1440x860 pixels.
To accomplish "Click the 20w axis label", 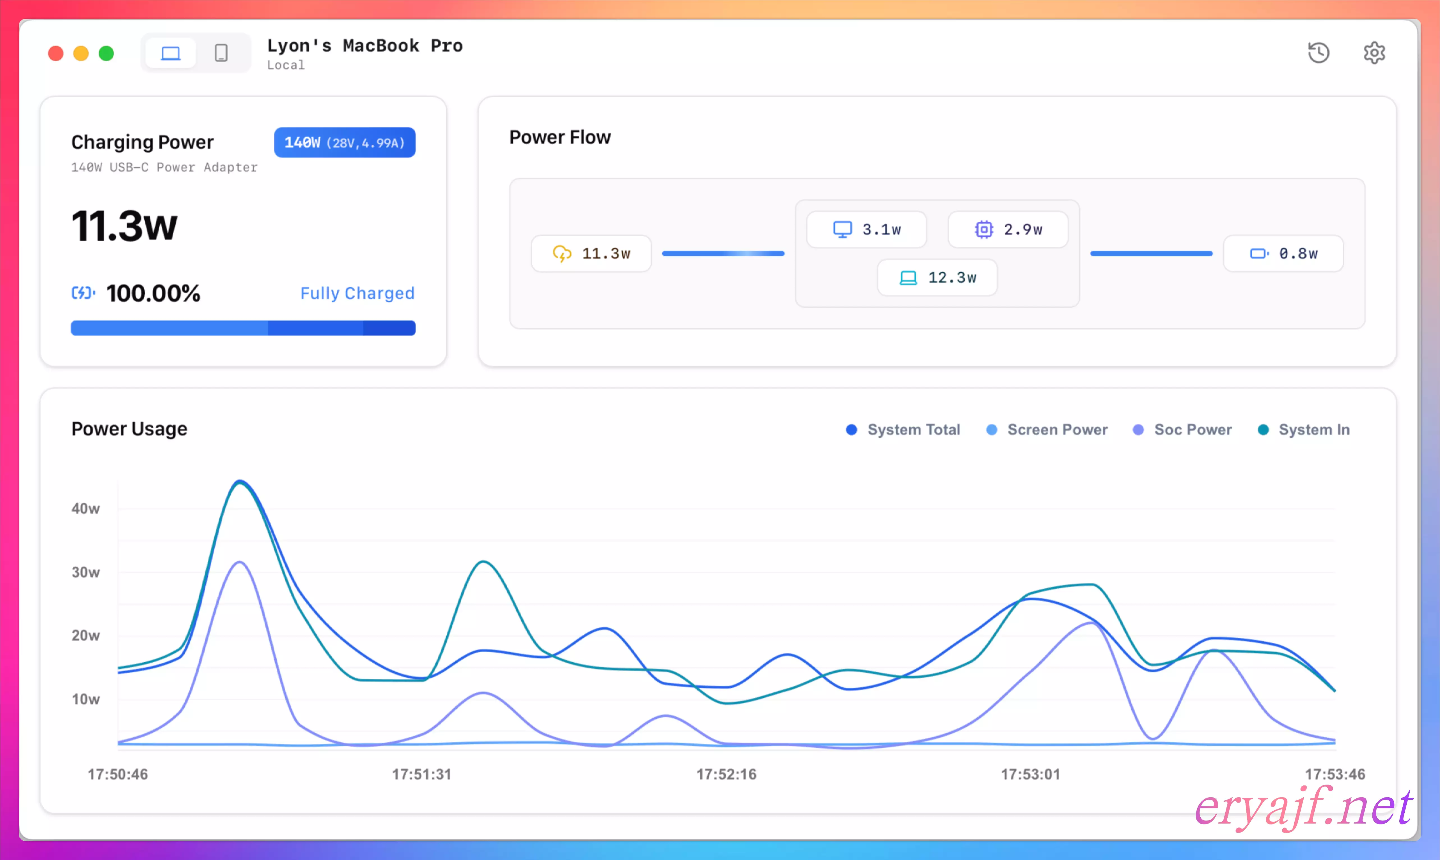I will tap(85, 636).
